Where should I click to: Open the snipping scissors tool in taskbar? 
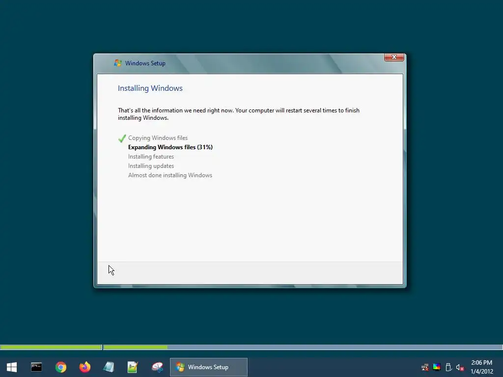(x=157, y=367)
